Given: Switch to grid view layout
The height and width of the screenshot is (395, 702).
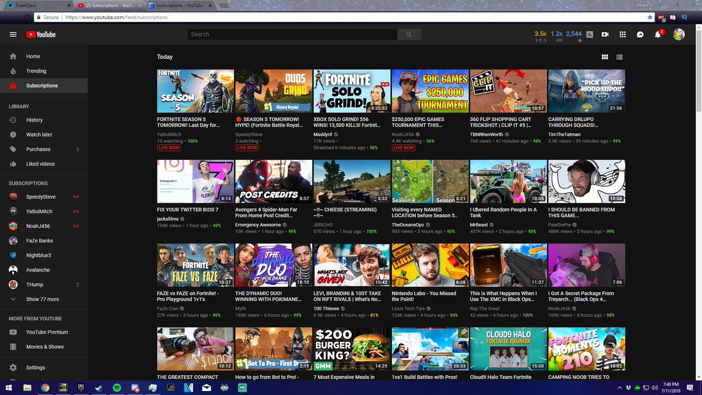Looking at the screenshot, I should (605, 57).
